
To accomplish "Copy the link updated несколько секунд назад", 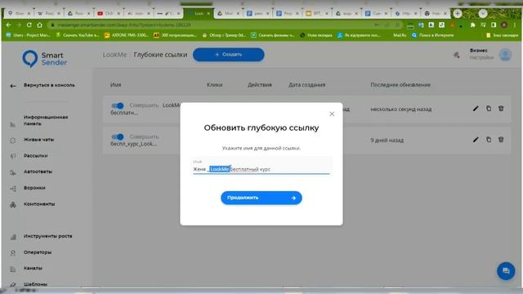I will (x=489, y=109).
